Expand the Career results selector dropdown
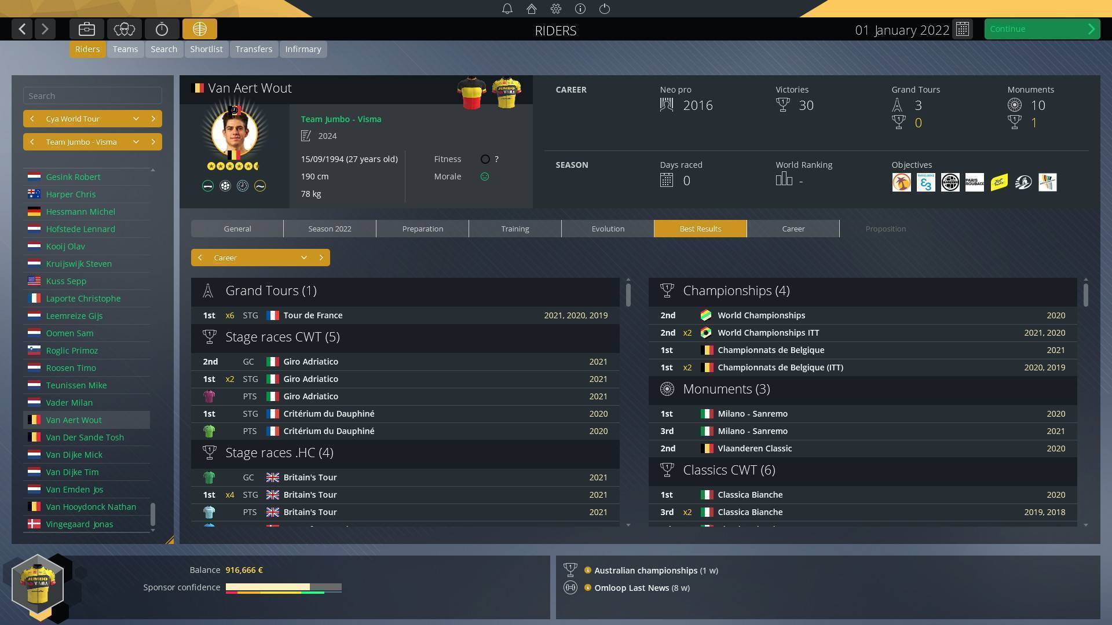The image size is (1112, 625). [304, 257]
